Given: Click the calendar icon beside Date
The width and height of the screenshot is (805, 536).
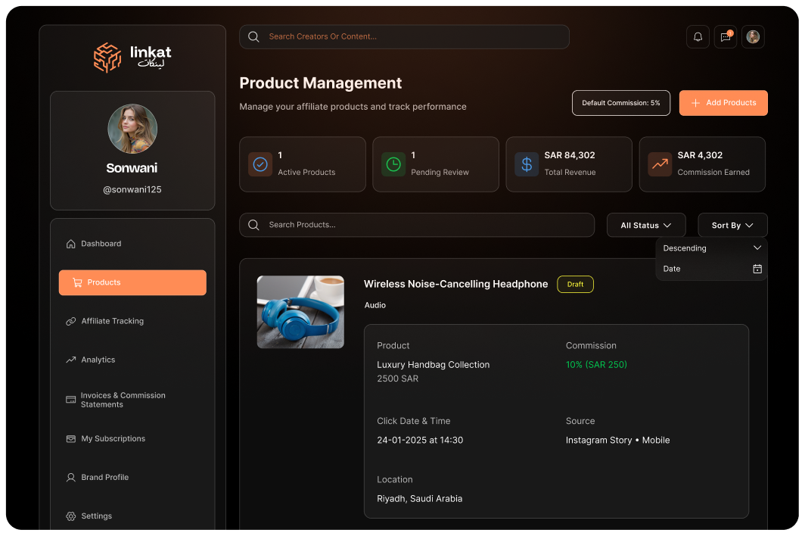Looking at the screenshot, I should (x=757, y=269).
